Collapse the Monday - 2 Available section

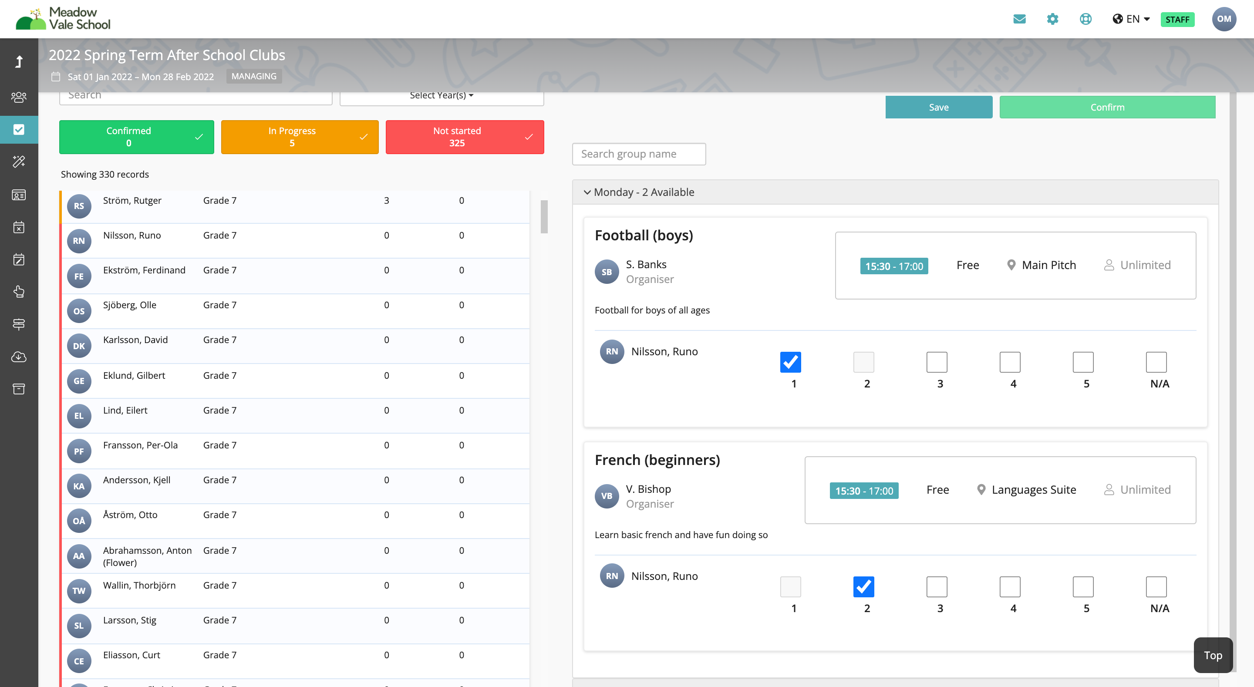[x=895, y=192]
